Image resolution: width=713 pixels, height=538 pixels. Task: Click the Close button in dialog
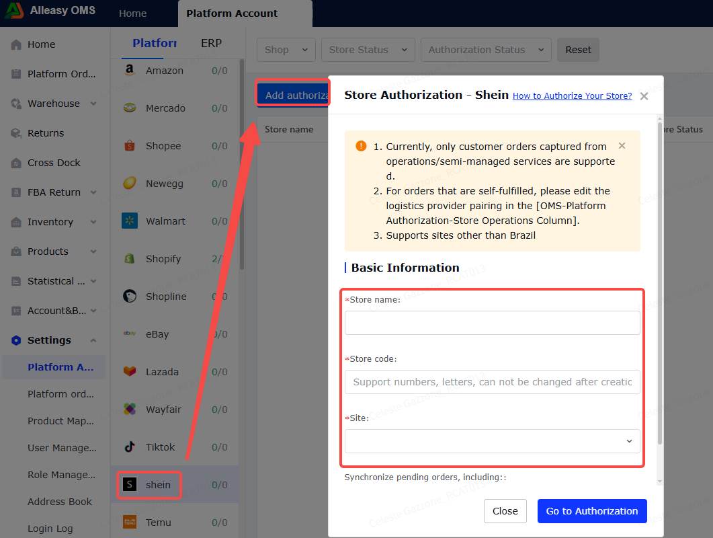[x=505, y=511]
